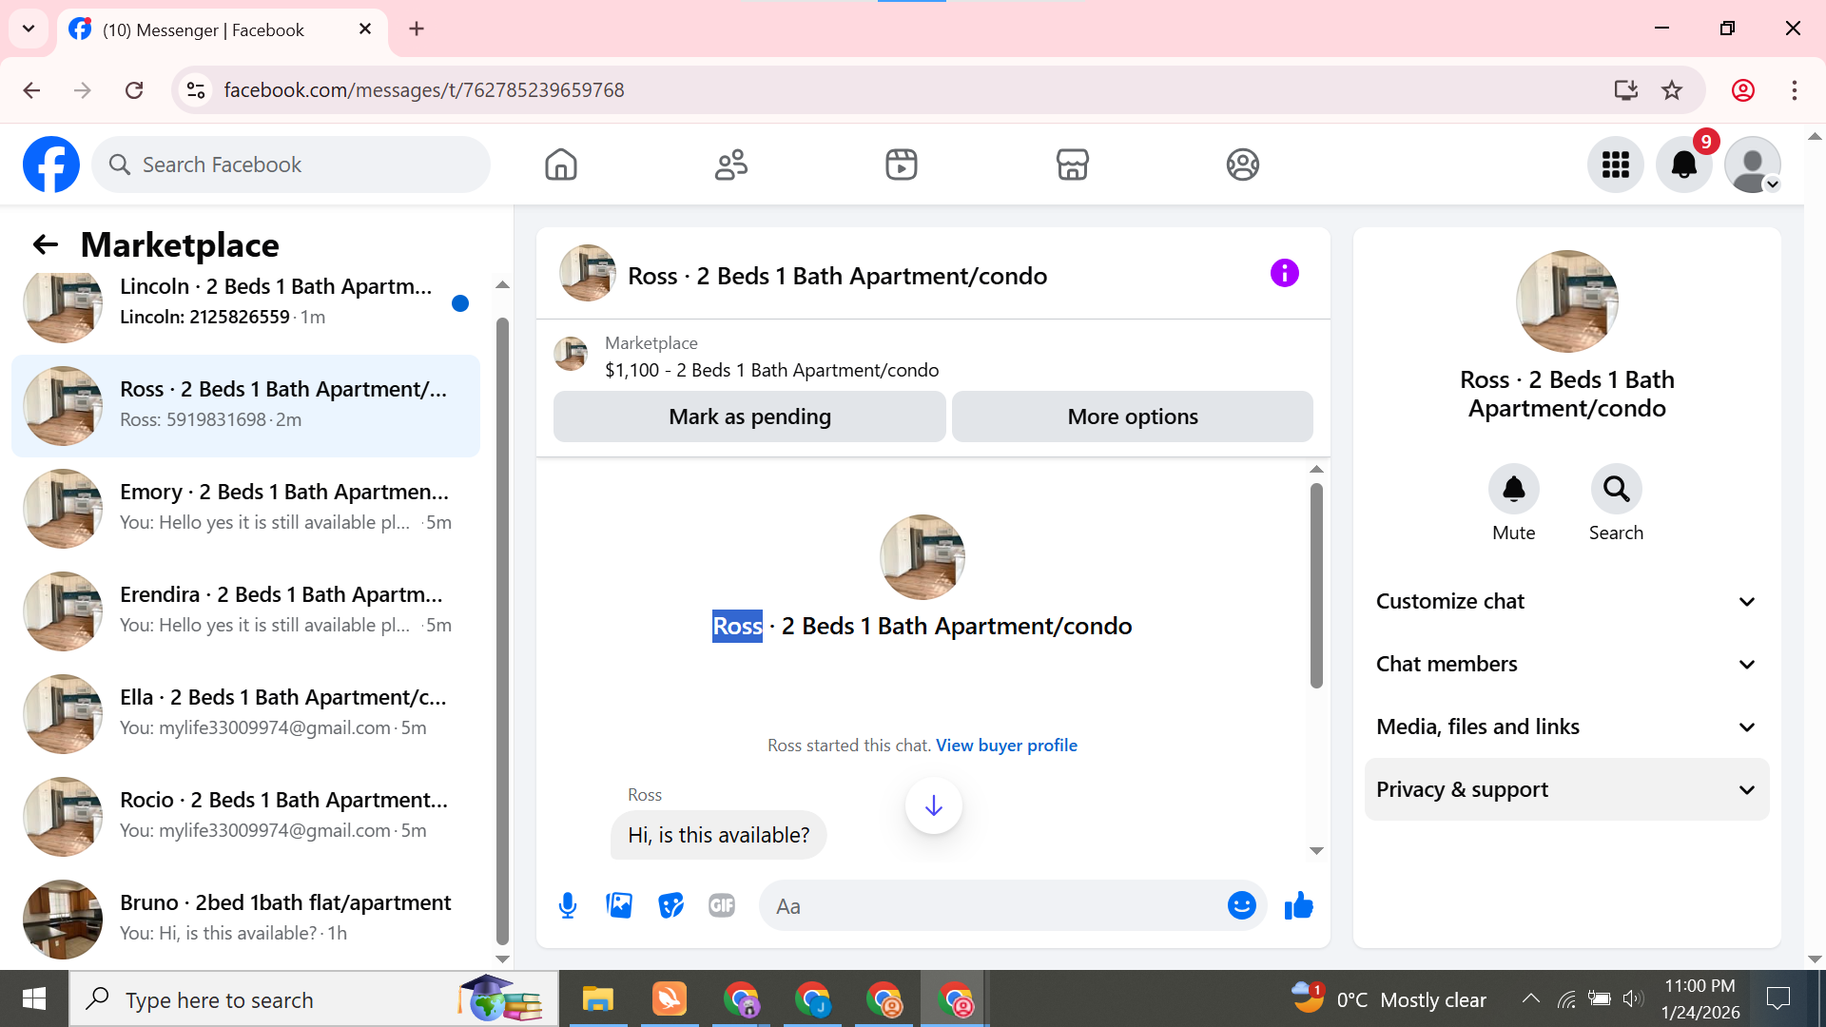The image size is (1826, 1027).
Task: Expand Chat members section
Action: (x=1566, y=664)
